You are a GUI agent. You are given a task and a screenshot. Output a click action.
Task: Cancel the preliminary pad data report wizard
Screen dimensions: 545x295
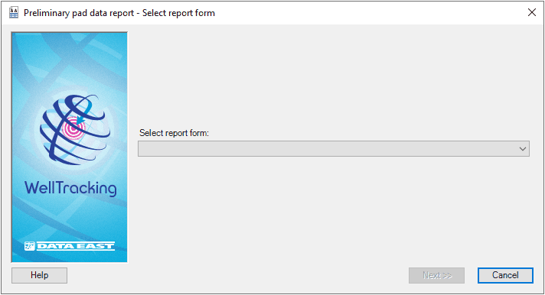point(505,275)
